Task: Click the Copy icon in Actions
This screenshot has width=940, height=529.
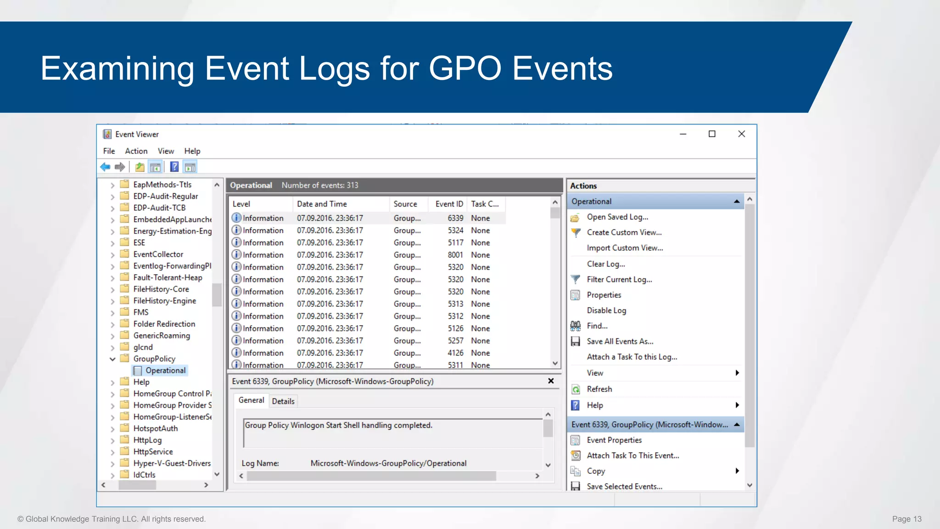Action: (575, 471)
